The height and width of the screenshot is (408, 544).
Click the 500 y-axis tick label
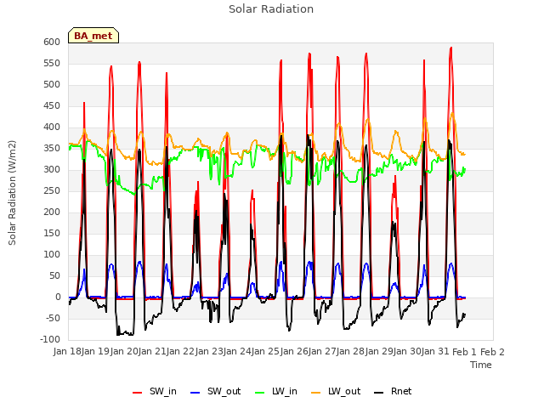pyautogui.click(x=52, y=85)
